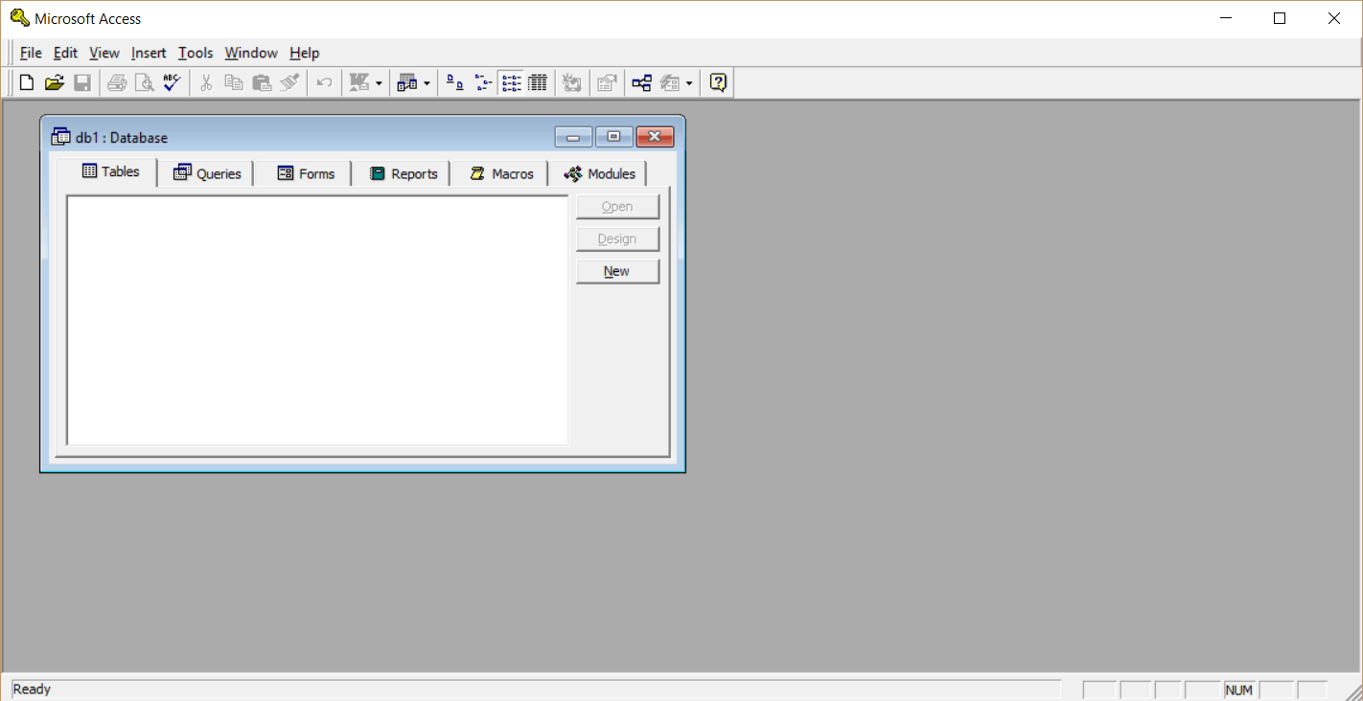Image resolution: width=1363 pixels, height=701 pixels.
Task: Click the Properties icon on toolbar
Action: click(606, 82)
